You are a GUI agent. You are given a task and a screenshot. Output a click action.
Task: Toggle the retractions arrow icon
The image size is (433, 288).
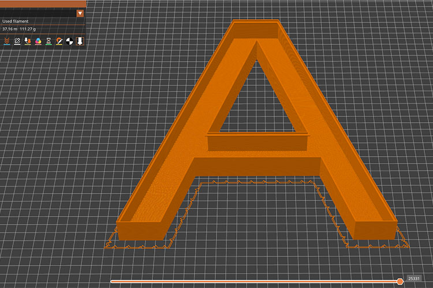click(27, 41)
